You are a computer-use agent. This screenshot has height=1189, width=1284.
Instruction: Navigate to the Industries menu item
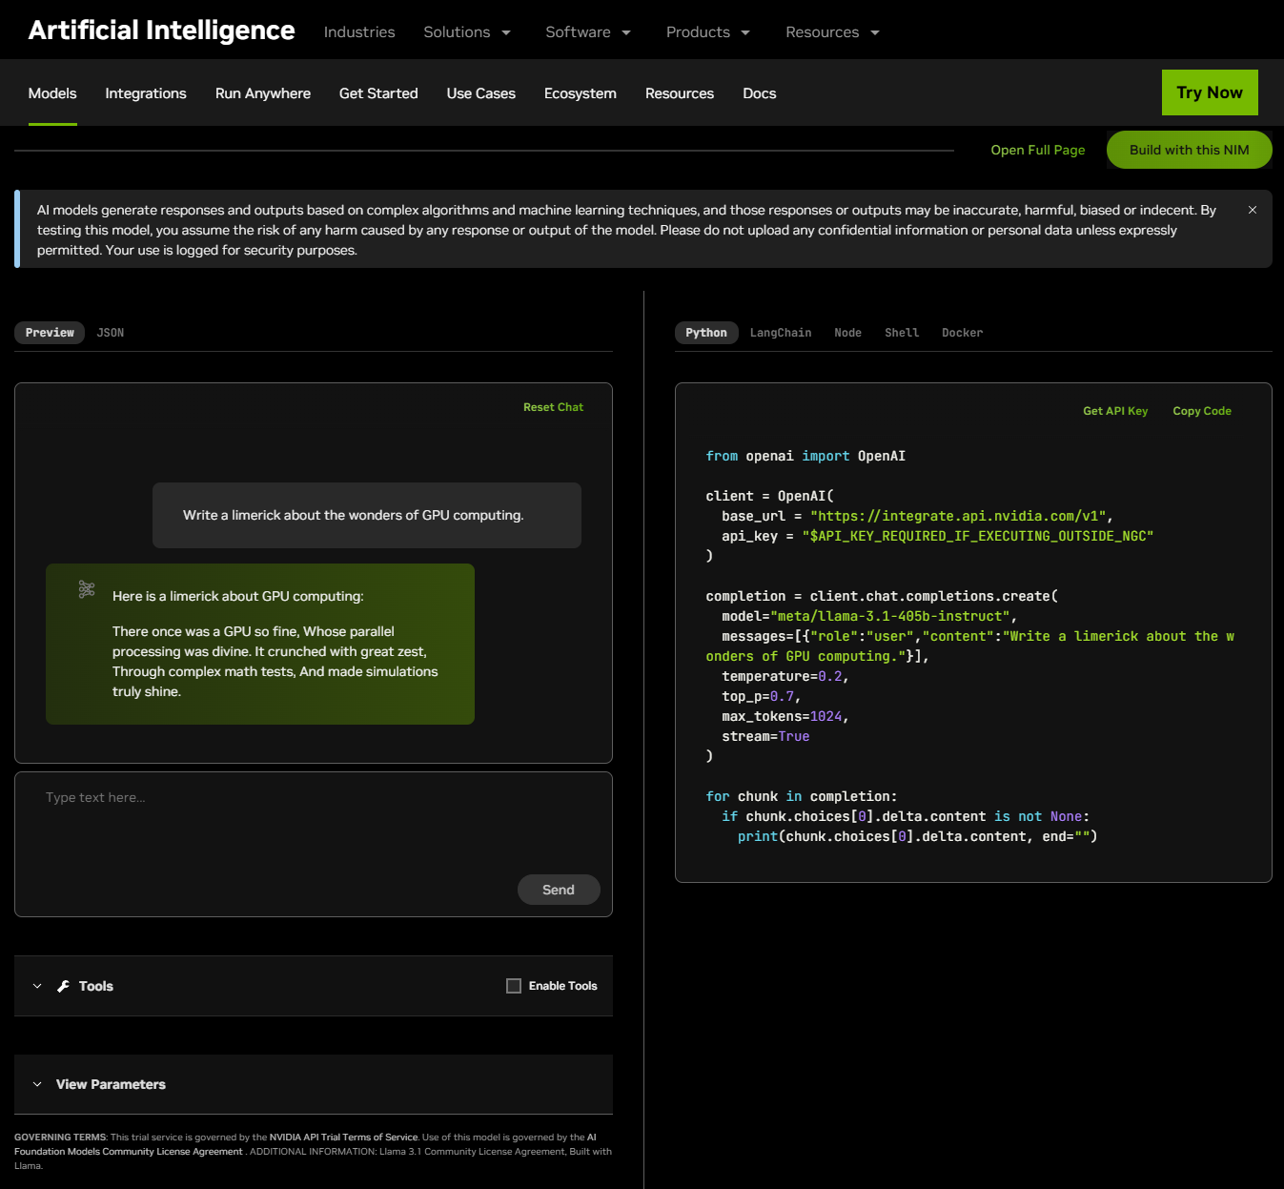[359, 31]
